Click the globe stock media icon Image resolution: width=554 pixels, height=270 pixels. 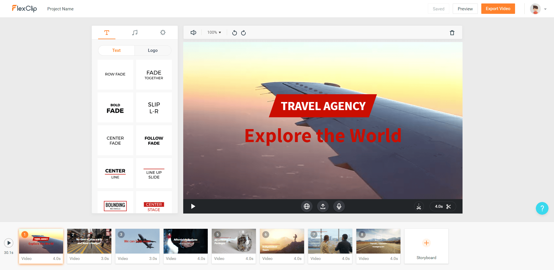click(x=307, y=206)
